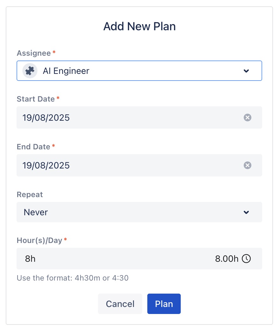This screenshot has height=335, width=280.
Task: Submit with the blue Plan button
Action: [164, 304]
